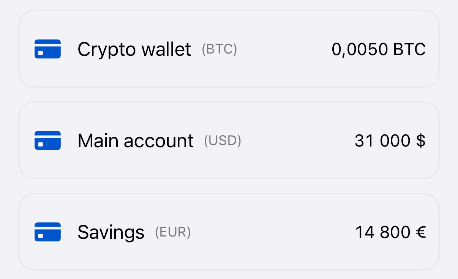Tap the 14 800 balance amount
Viewport: 458px width, 279px height.
(383, 232)
